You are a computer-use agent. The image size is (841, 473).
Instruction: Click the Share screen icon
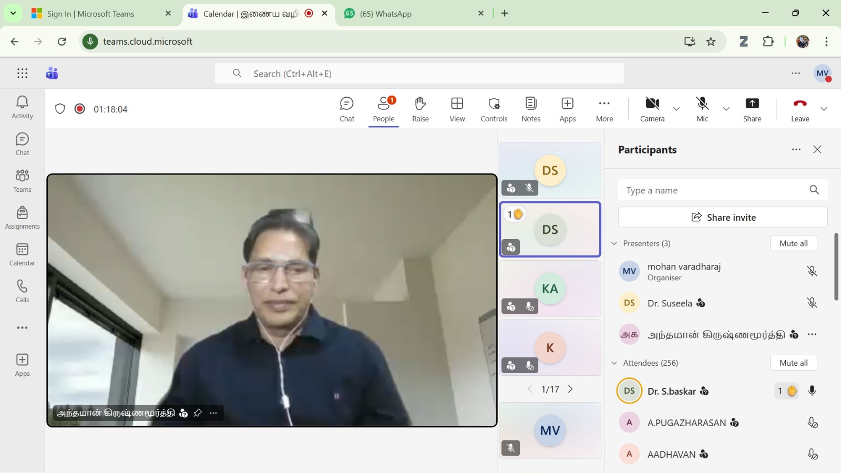(x=752, y=109)
